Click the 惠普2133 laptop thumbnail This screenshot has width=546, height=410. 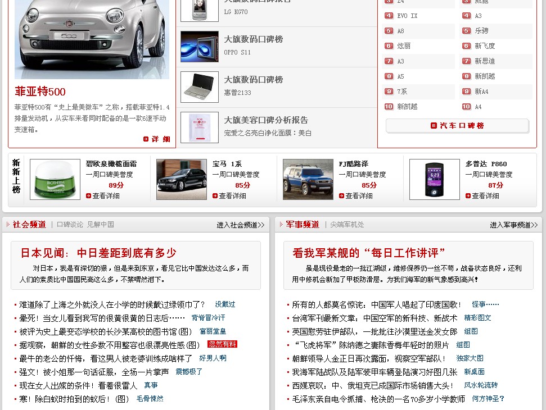[x=200, y=87]
